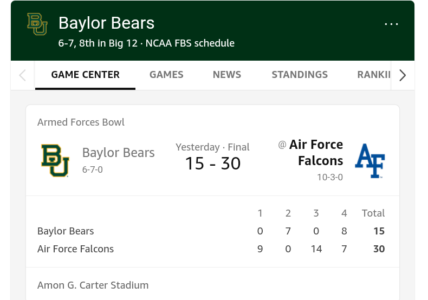Select the Baylor Bears box score row

coord(66,231)
